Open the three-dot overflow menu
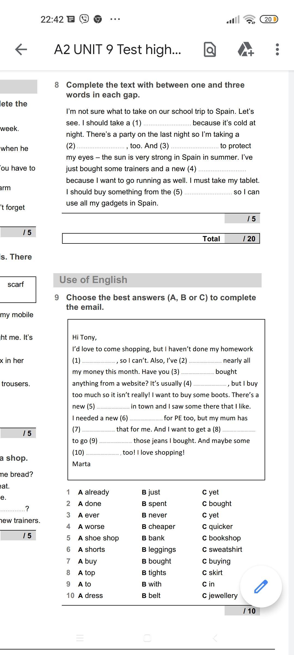 coord(277,49)
